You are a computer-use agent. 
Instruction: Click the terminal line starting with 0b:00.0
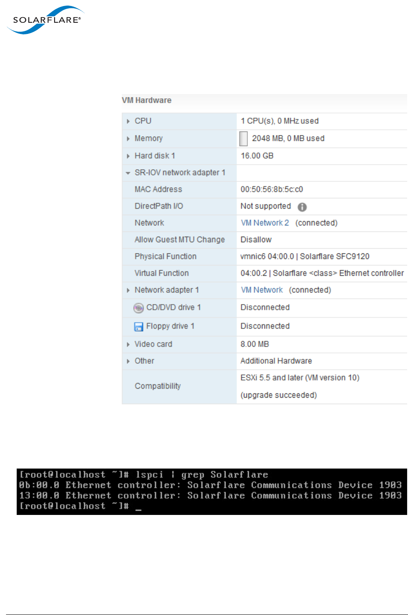pyautogui.click(x=210, y=485)
